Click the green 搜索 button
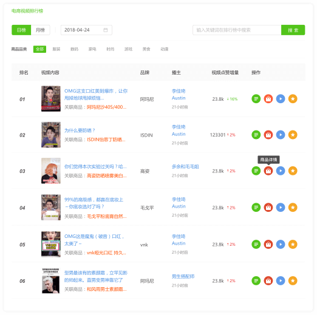The image size is (317, 315). (x=293, y=30)
